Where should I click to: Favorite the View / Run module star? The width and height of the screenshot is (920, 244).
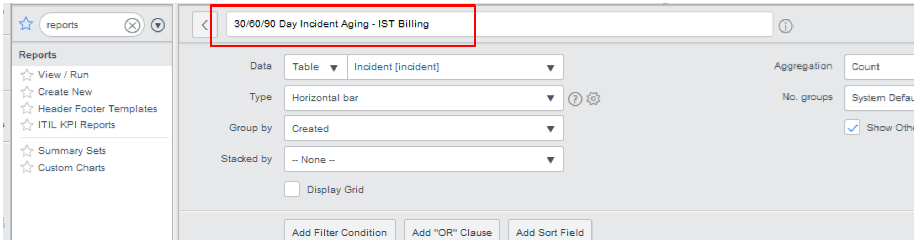[27, 75]
